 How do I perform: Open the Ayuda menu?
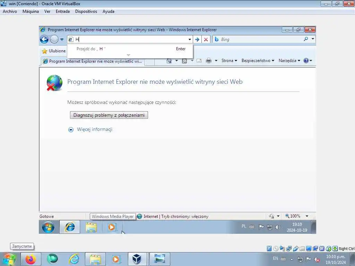(x=109, y=11)
